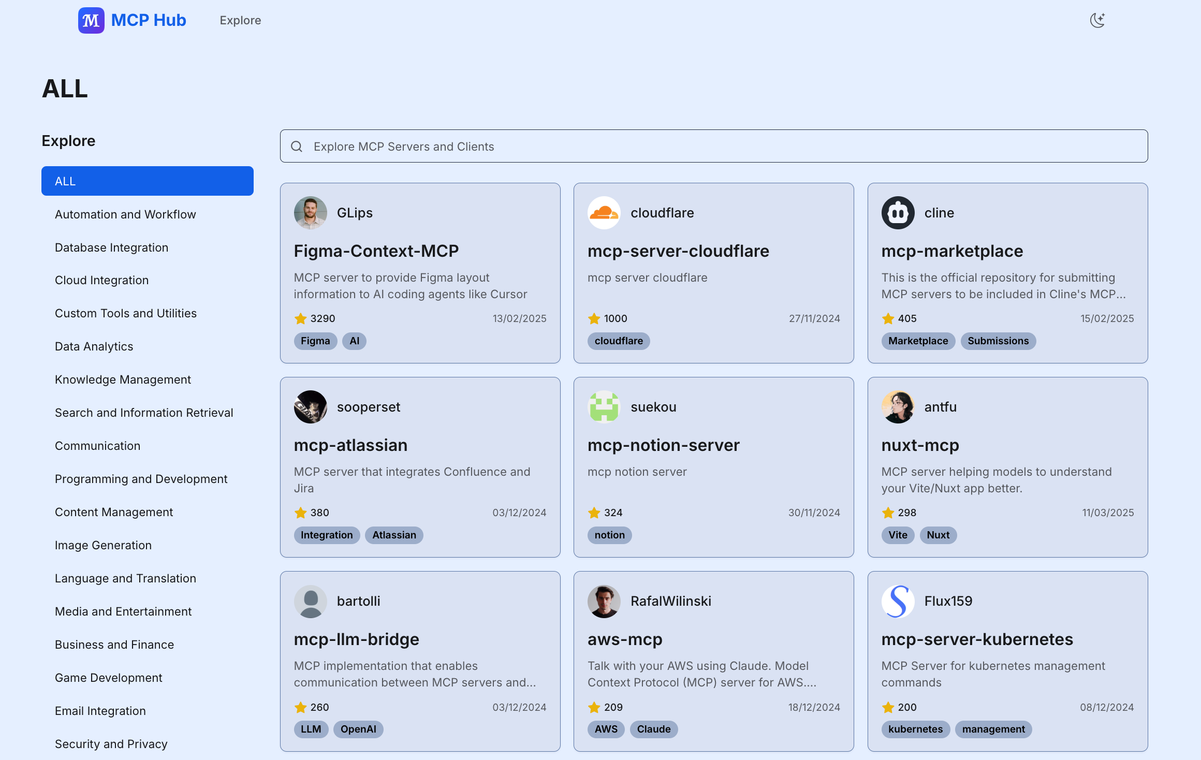Click the Nuxt tag on nuxt-mcp
1201x760 pixels.
click(938, 535)
